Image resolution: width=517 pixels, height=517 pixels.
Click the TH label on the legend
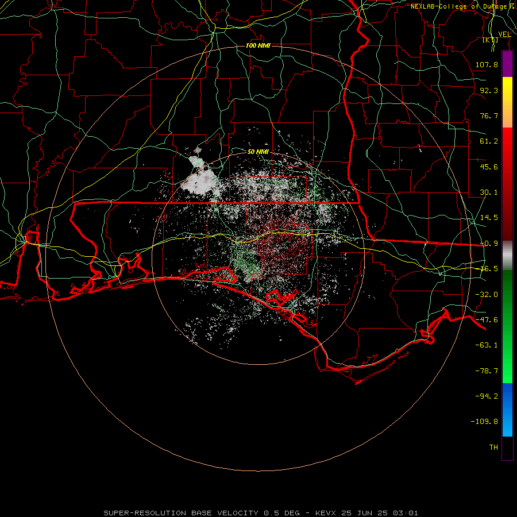(493, 447)
